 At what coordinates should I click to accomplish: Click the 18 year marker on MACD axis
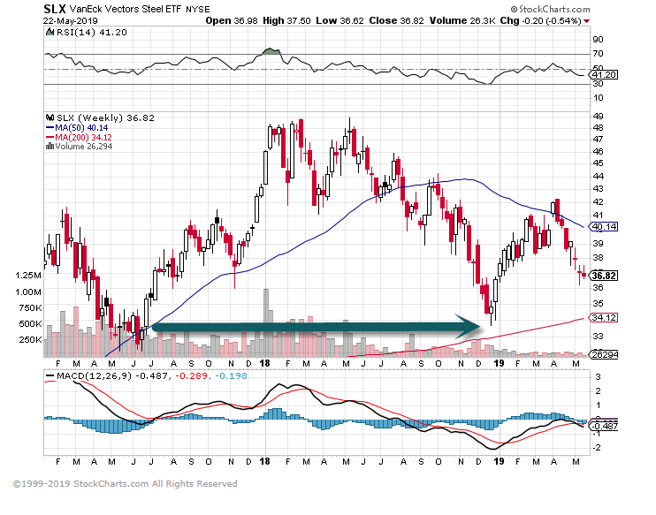pos(265,461)
